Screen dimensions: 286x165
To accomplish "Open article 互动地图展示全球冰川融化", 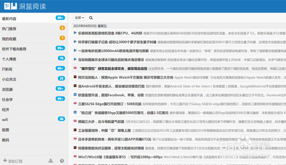I will click(x=111, y=60).
